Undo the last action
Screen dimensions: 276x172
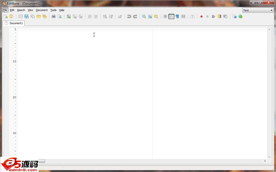[x=129, y=17]
